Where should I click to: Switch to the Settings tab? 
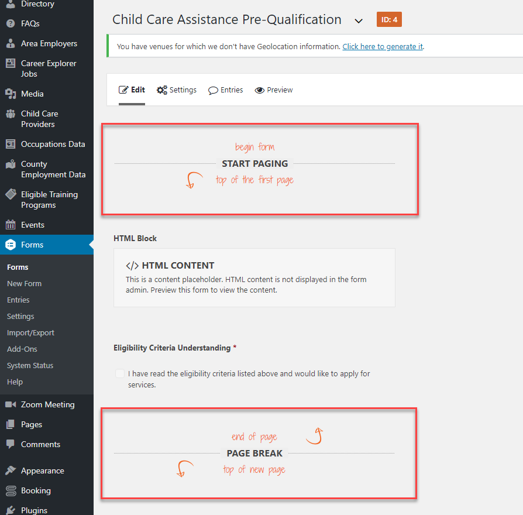pos(177,90)
